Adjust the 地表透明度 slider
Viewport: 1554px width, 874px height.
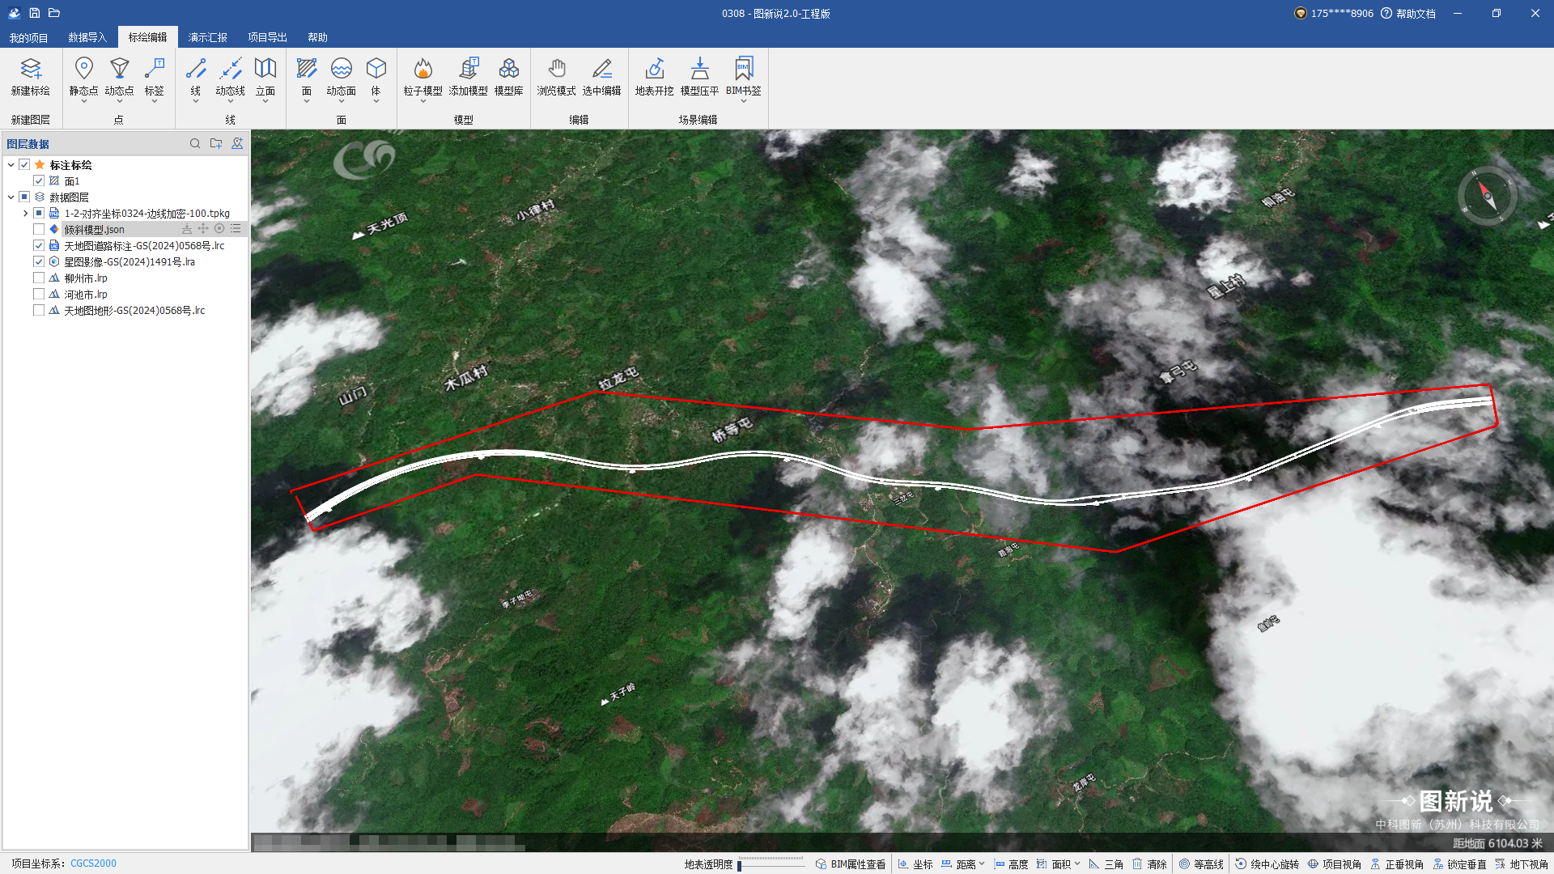[740, 865]
